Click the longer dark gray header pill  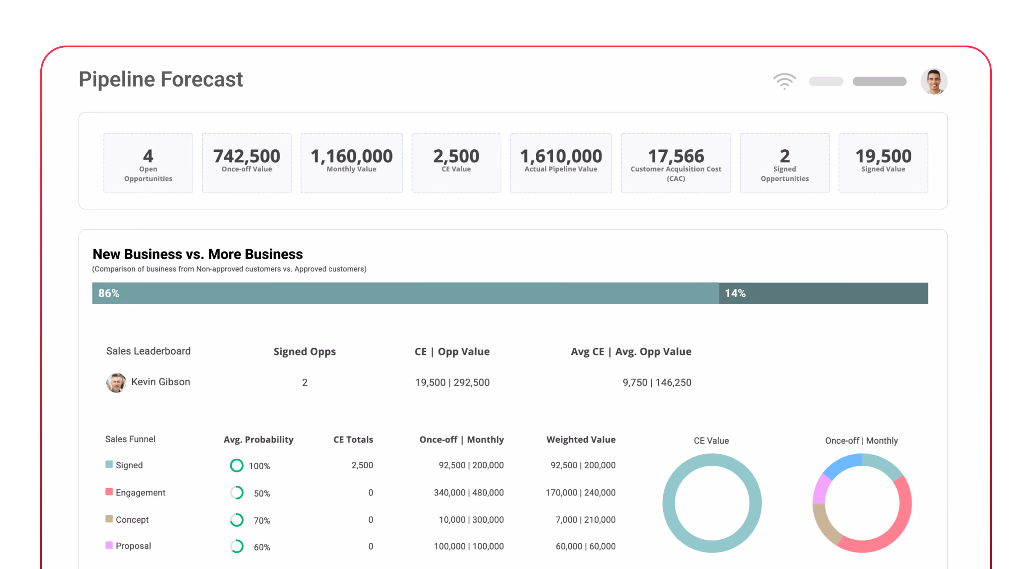pos(879,81)
